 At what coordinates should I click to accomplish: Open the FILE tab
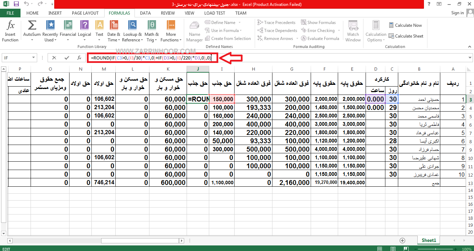(10, 13)
